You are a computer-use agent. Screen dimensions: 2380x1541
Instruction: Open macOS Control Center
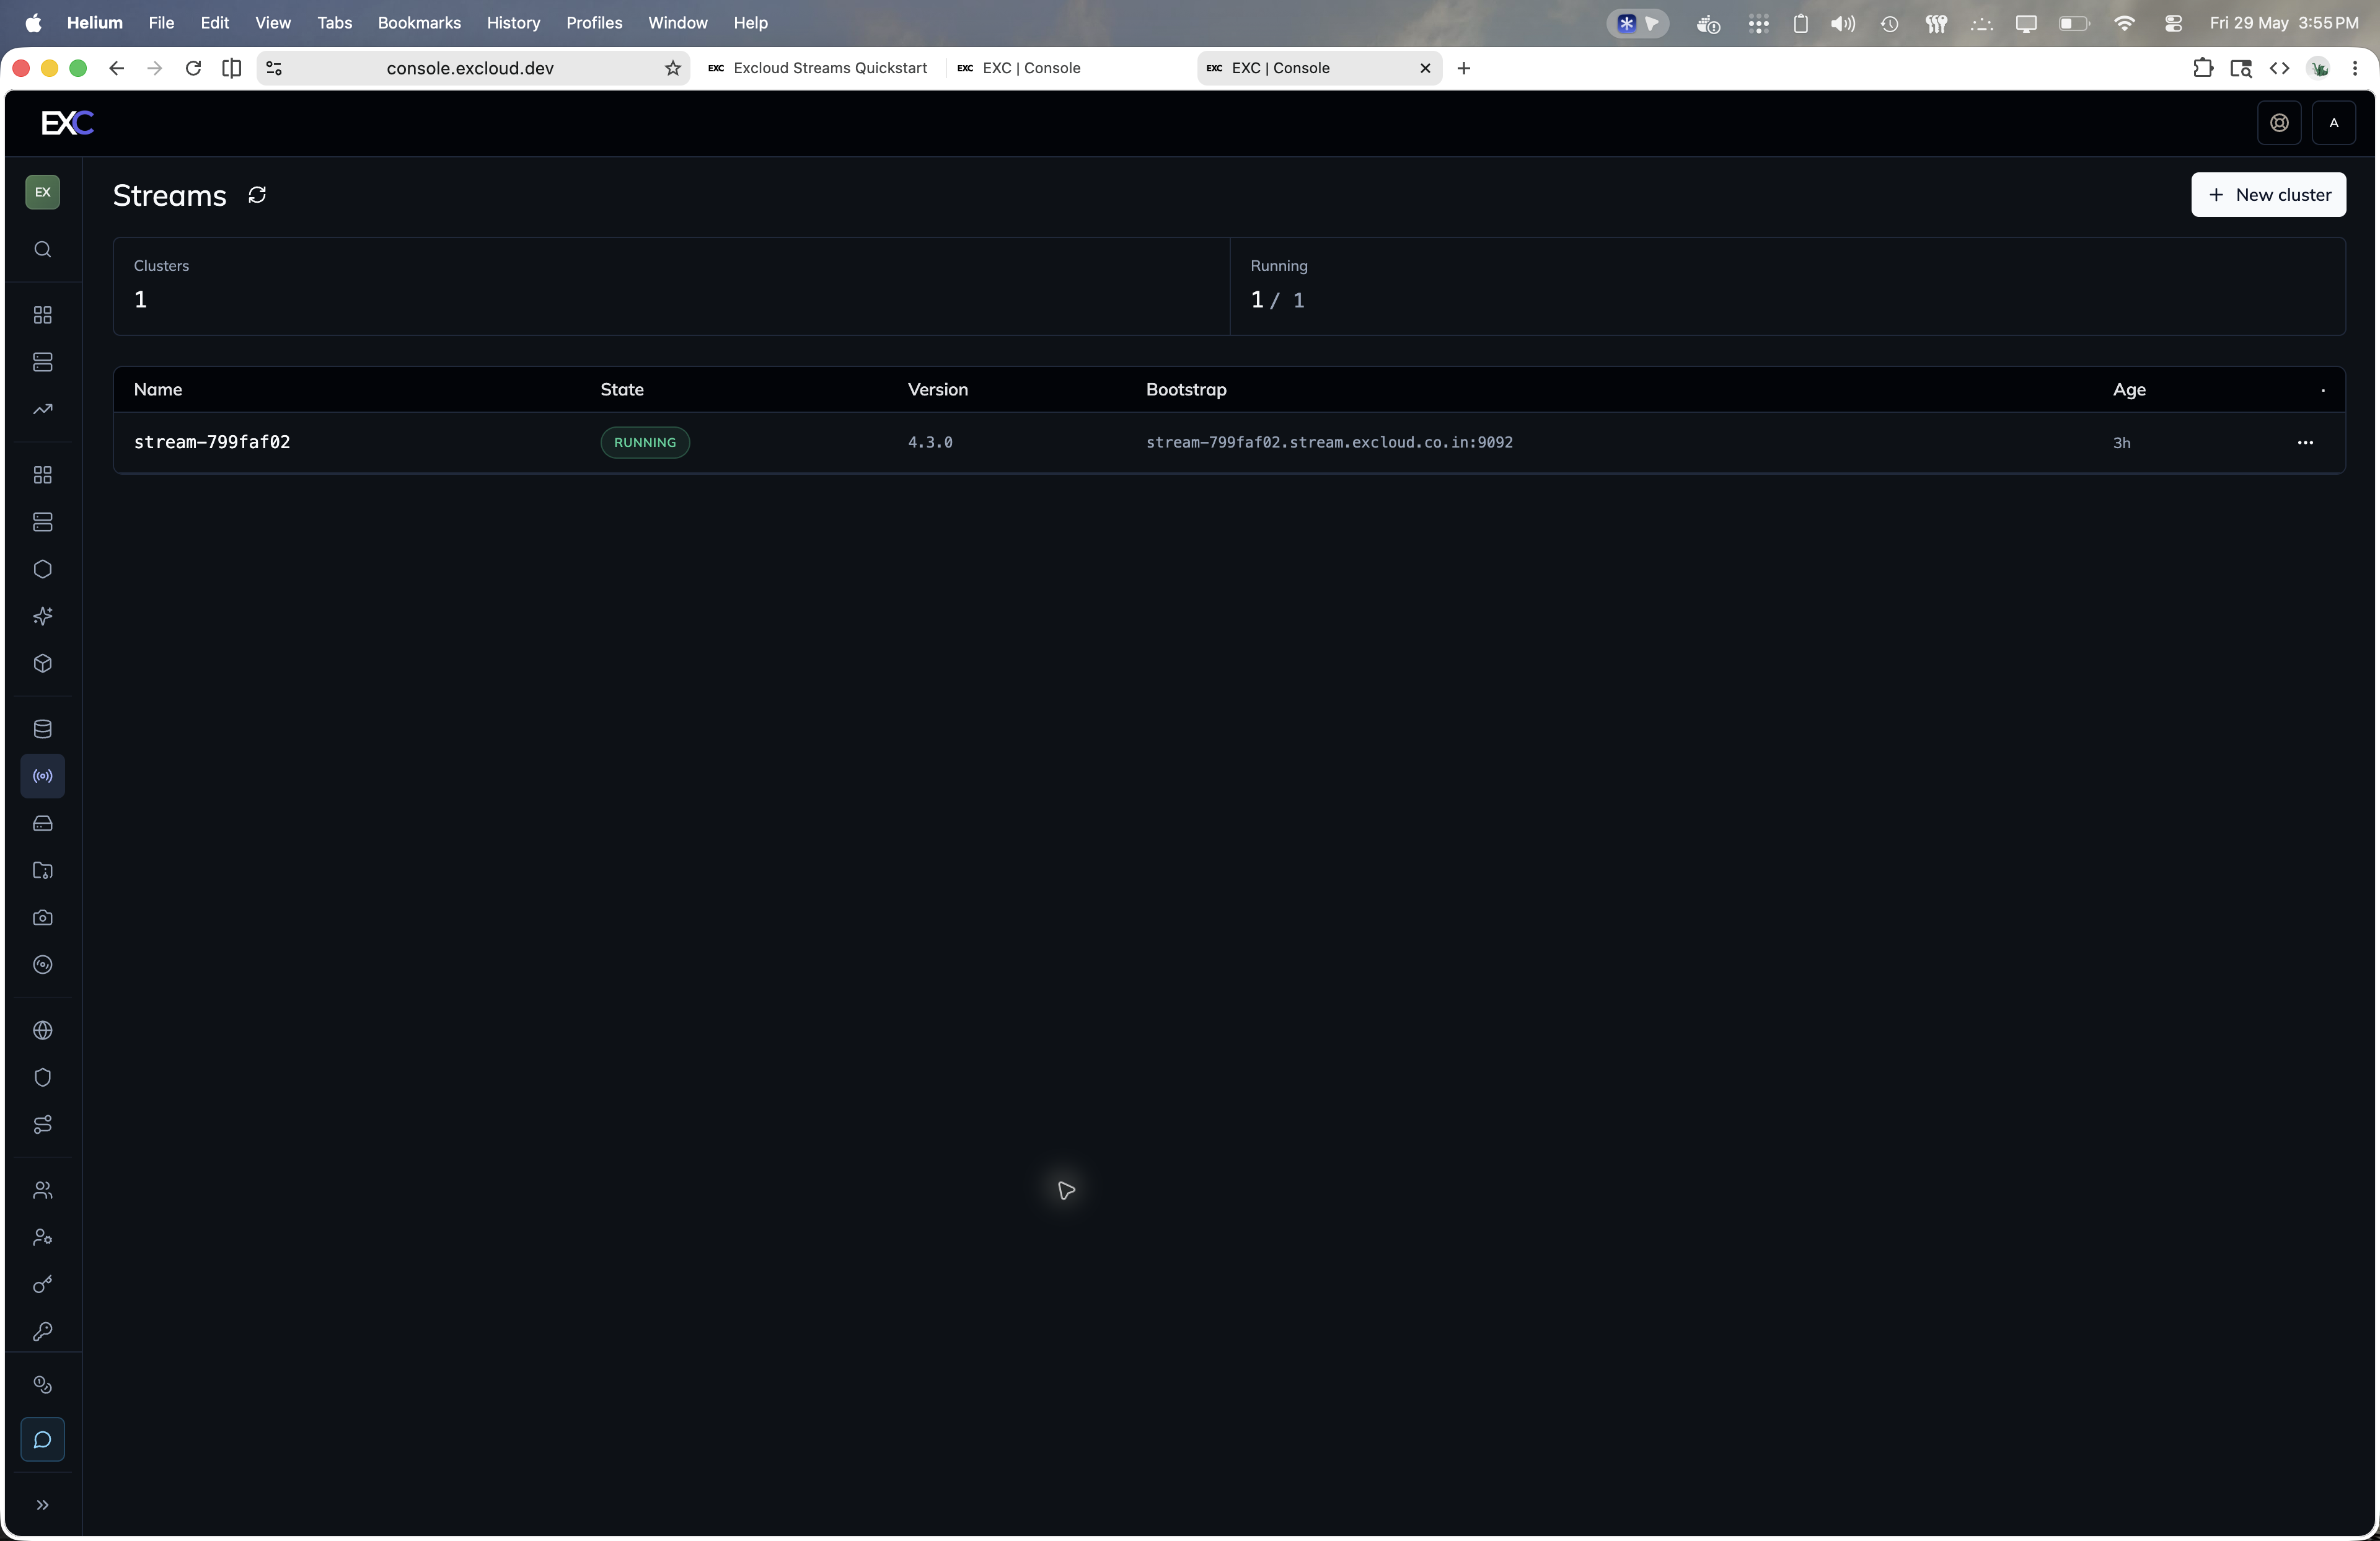[2172, 23]
